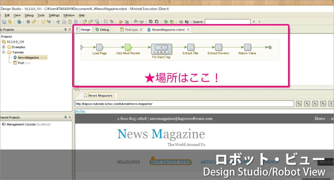
Task: Close the Post.type tab
Action: pyautogui.click(x=141, y=30)
